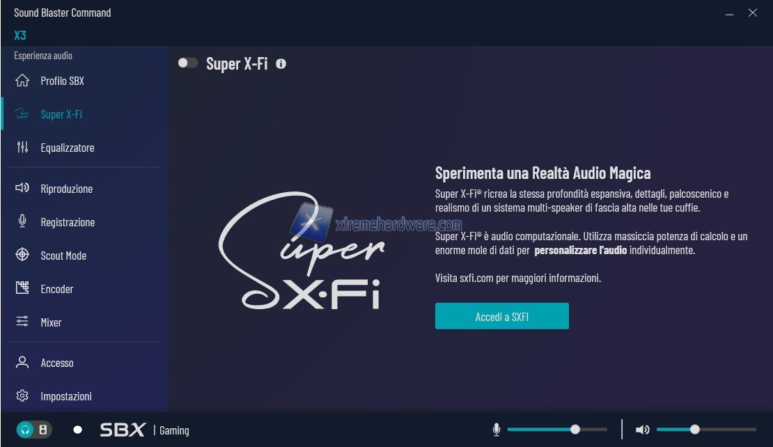Click the Accedi a SXFI button
The height and width of the screenshot is (447, 773).
pos(502,316)
